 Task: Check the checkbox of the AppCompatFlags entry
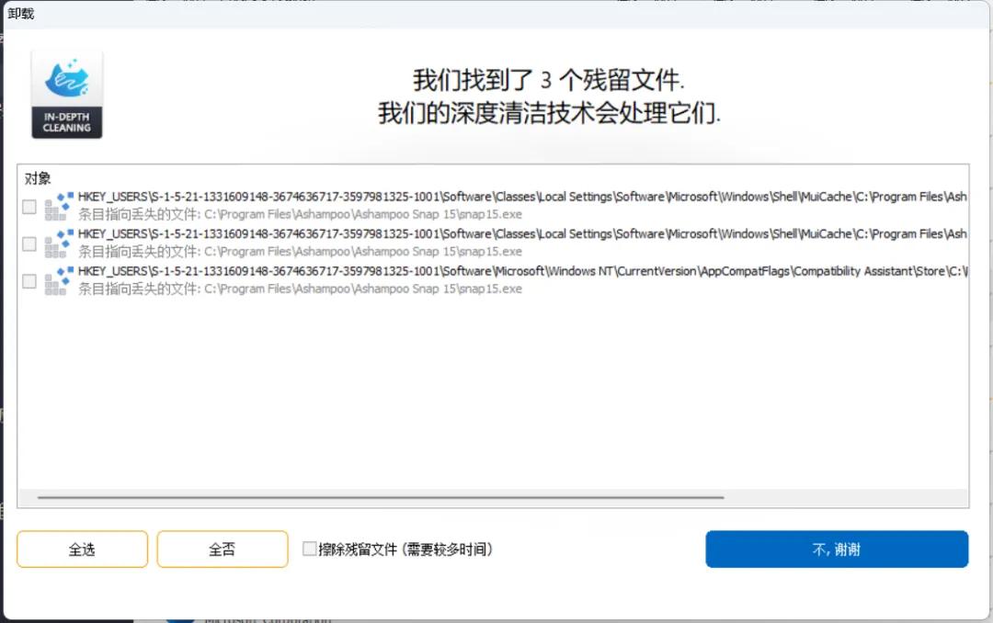(29, 281)
